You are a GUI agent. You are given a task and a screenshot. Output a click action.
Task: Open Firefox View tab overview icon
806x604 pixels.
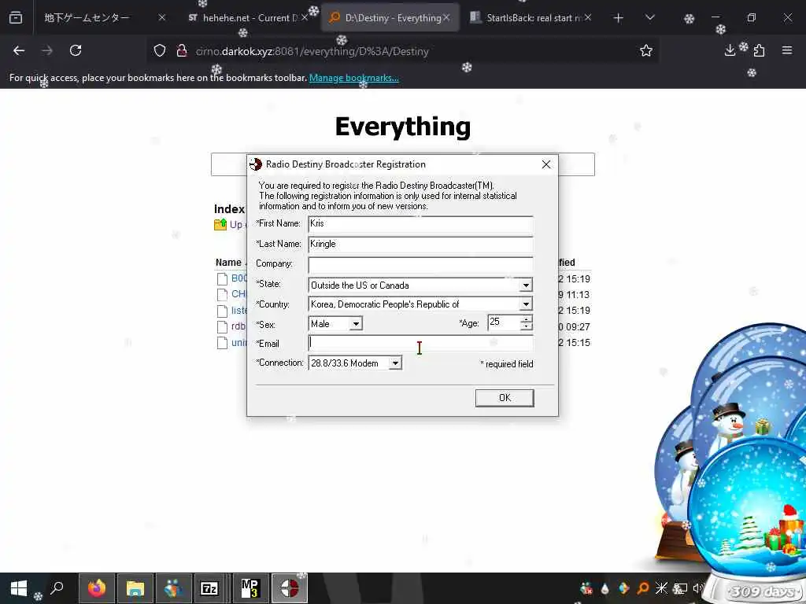[x=16, y=17]
